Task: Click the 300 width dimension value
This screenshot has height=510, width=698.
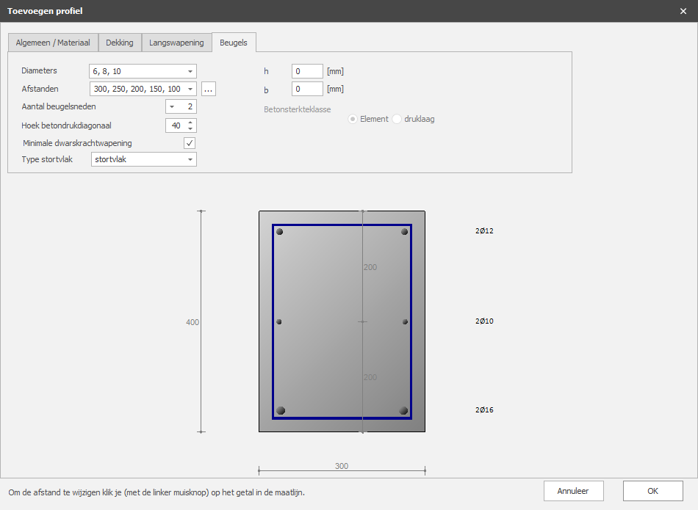Action: tap(342, 466)
